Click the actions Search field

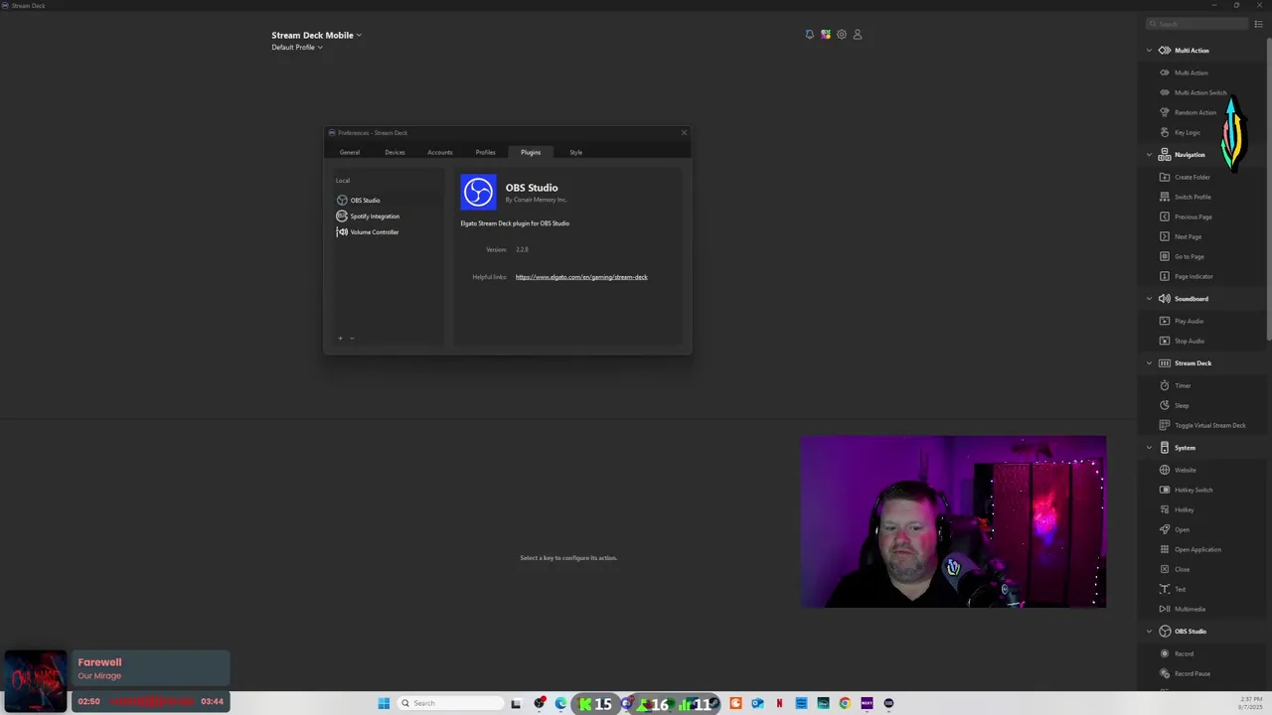(1196, 24)
